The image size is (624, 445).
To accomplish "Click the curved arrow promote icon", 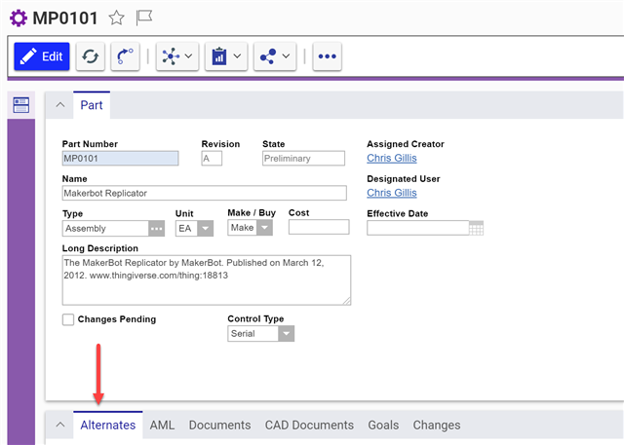I will tap(124, 56).
